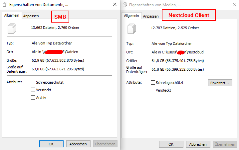This screenshot has height=150, width=239.
Task: Click text '12.787 Dateien, 2.525 Ordner'
Action: 175,28
